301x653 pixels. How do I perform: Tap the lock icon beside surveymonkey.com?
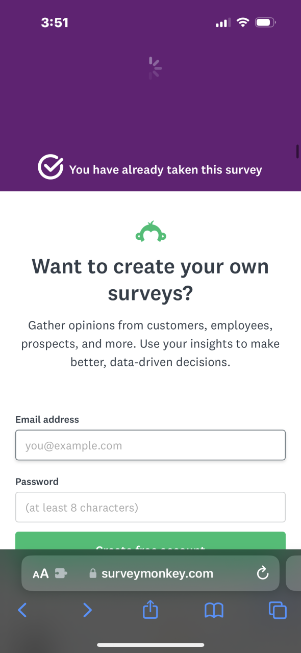pos(93,573)
